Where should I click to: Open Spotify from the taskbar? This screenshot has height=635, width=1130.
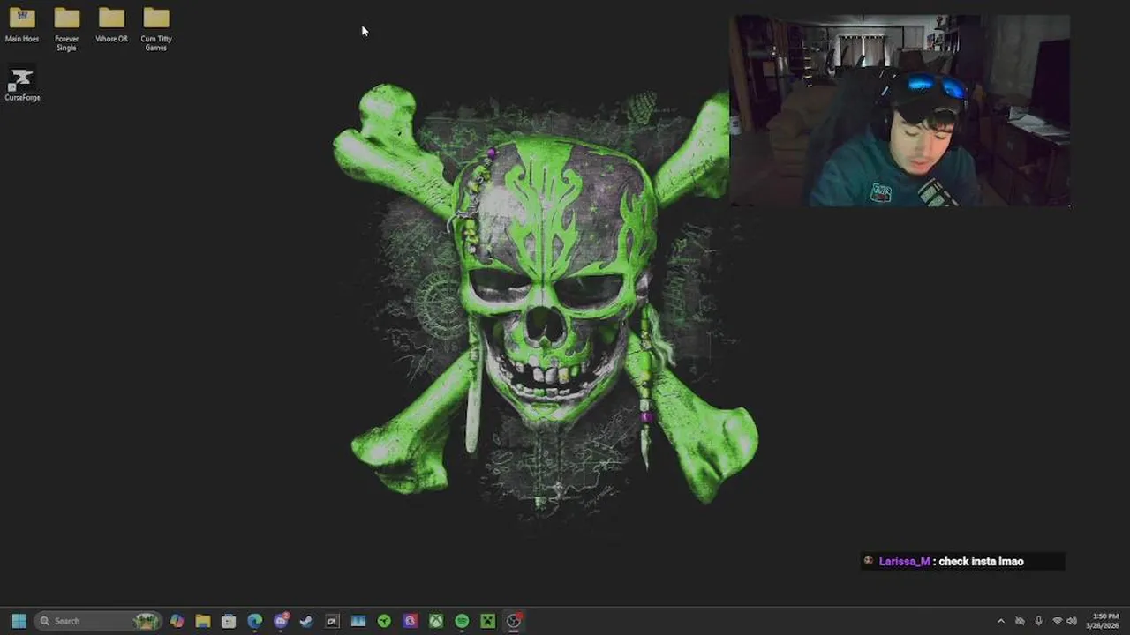pyautogui.click(x=462, y=621)
